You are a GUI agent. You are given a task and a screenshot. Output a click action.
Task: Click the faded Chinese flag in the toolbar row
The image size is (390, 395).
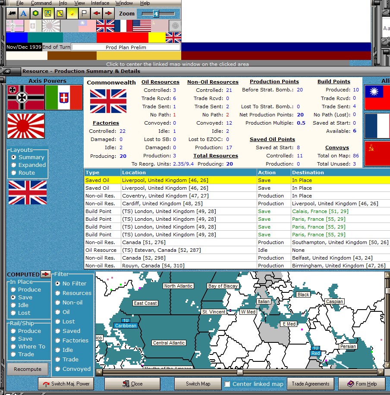[x=87, y=26]
